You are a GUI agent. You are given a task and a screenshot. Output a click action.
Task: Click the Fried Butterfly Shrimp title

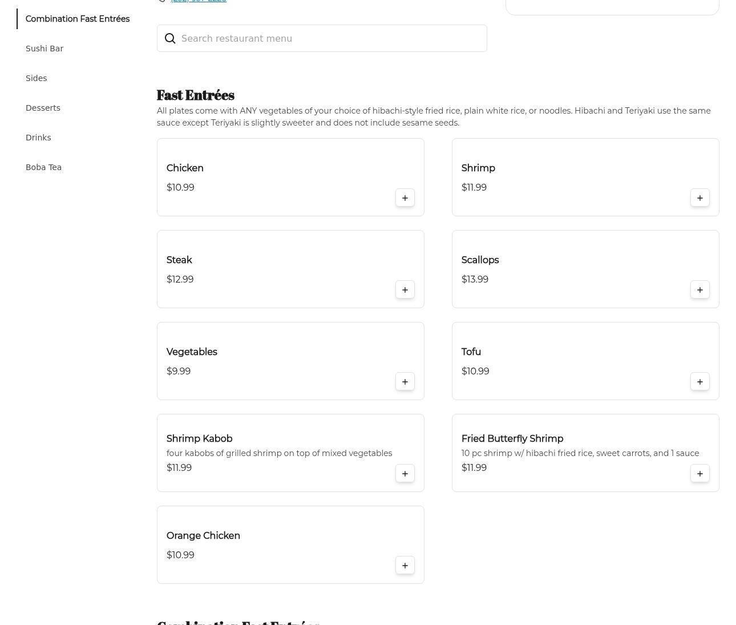point(512,438)
